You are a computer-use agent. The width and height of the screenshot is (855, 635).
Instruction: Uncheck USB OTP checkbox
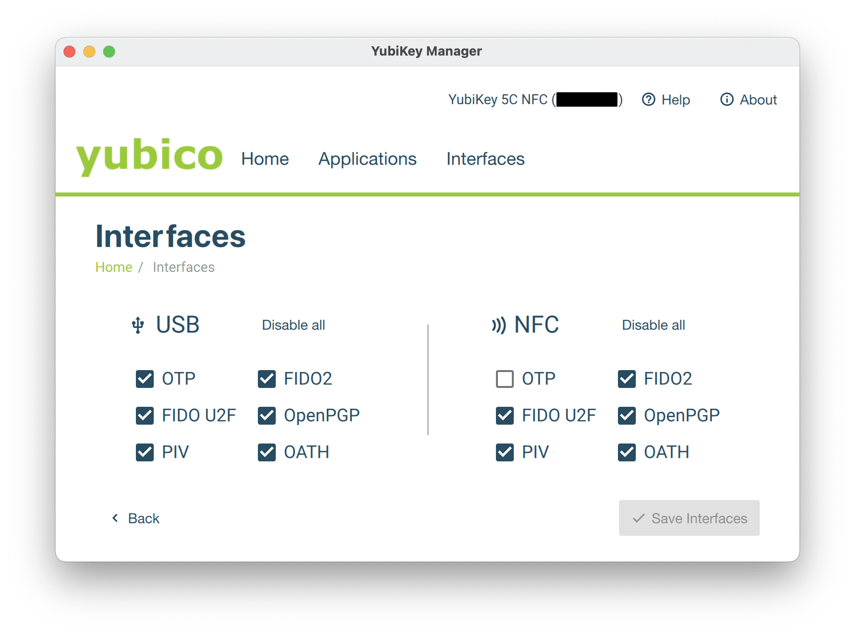coord(145,379)
